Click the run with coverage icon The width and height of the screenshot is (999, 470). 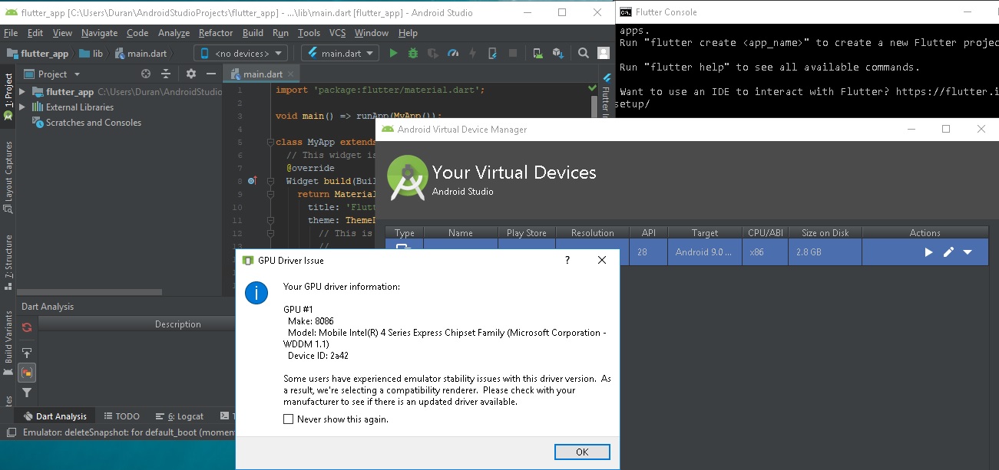point(433,53)
